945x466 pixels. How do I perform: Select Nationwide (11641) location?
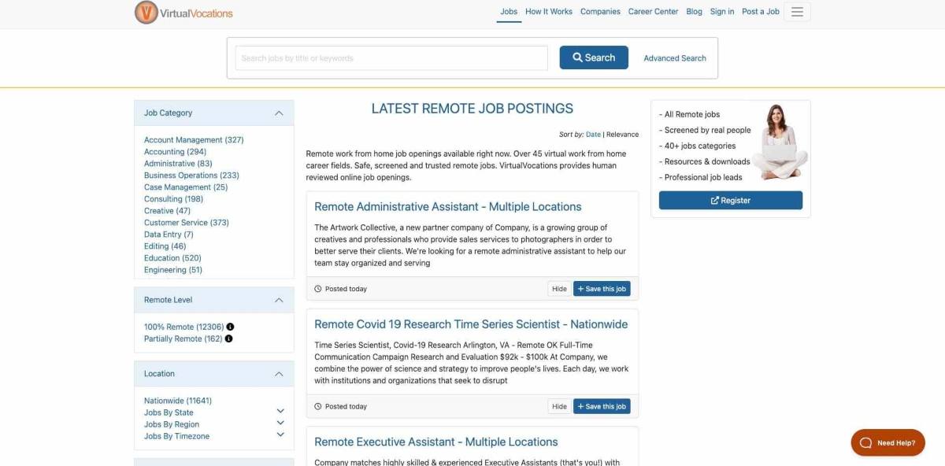(178, 401)
